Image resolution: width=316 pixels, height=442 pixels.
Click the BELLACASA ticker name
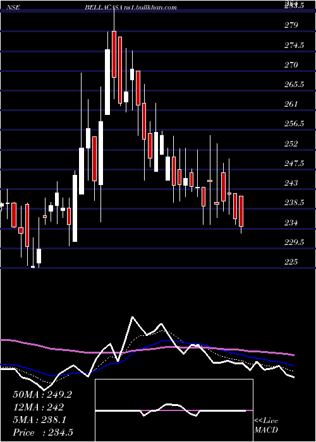(x=104, y=8)
